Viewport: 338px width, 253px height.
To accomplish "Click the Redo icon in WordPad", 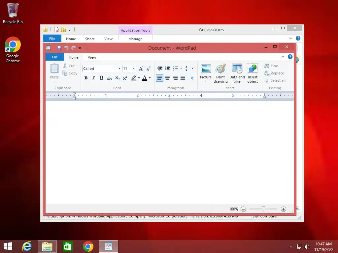I will (74, 48).
